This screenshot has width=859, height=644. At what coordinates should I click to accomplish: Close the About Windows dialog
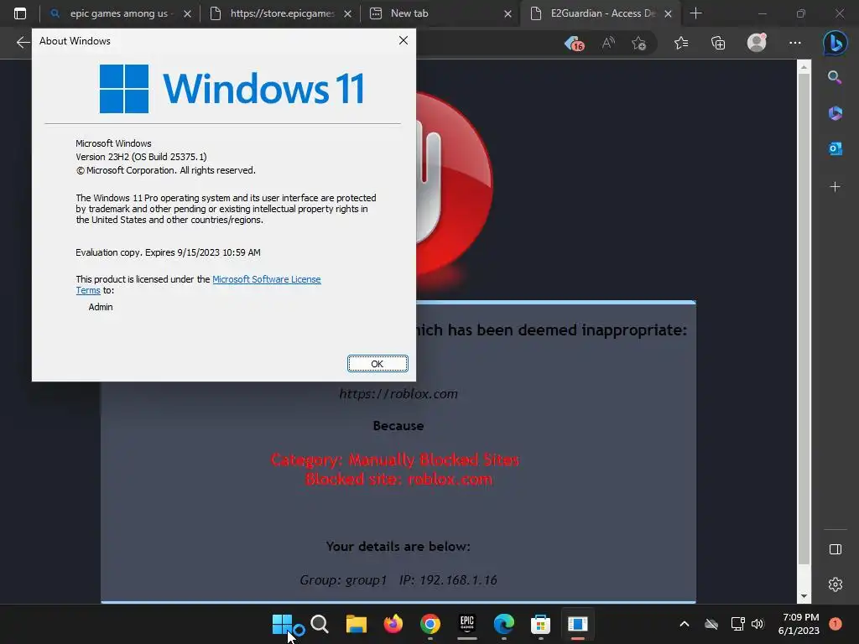click(403, 40)
